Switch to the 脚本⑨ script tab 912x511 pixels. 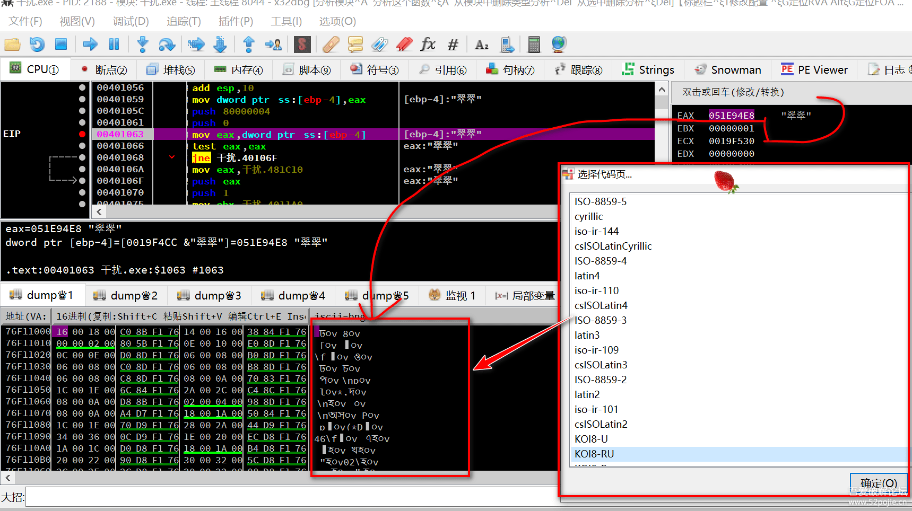tap(307, 69)
